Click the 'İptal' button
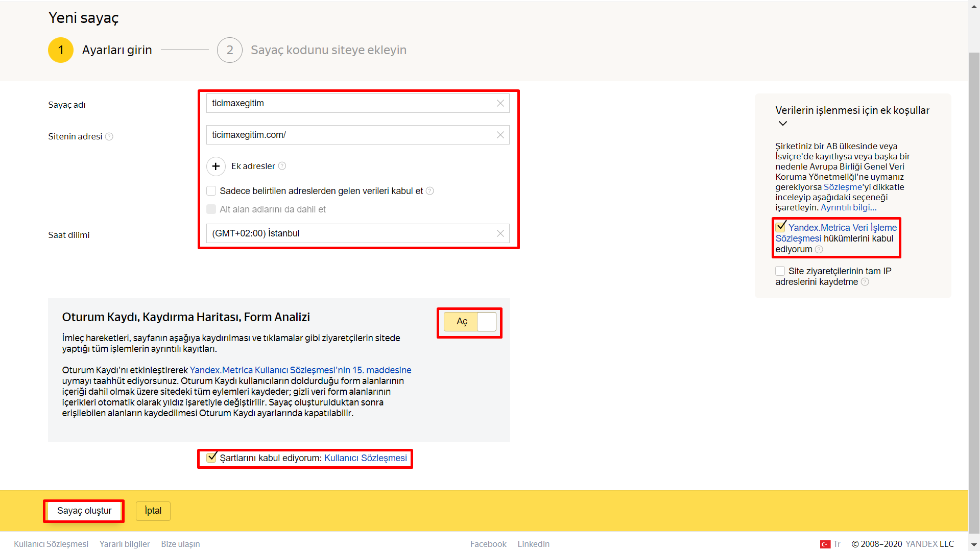This screenshot has width=980, height=551. click(153, 511)
